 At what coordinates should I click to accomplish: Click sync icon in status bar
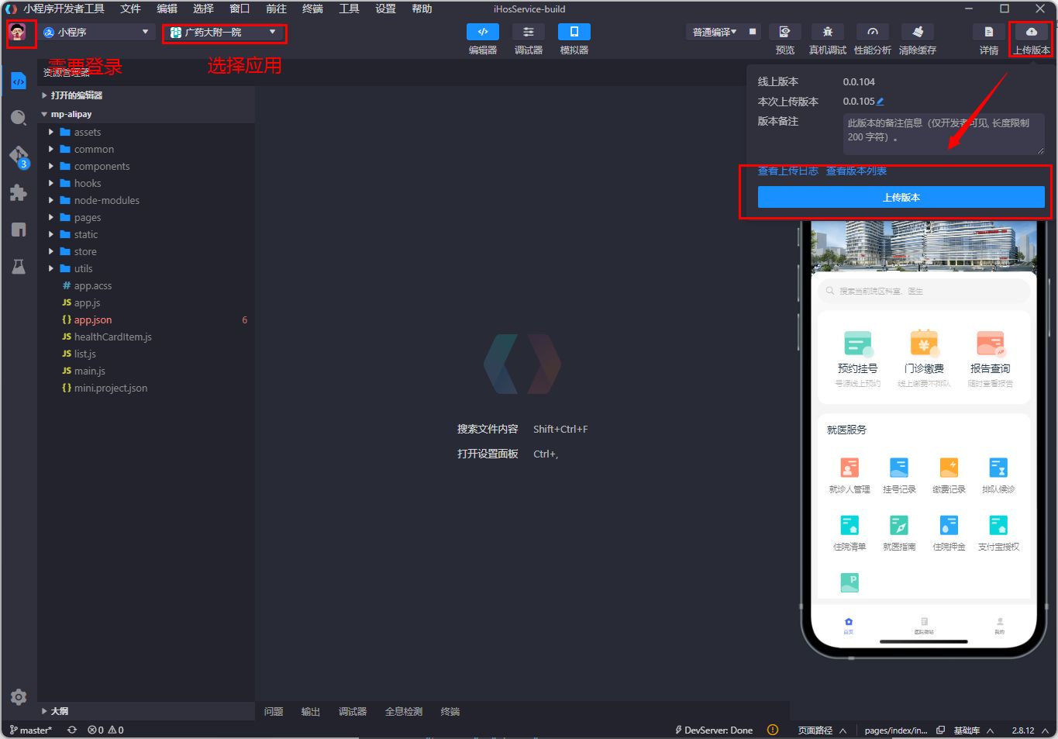pos(72,730)
